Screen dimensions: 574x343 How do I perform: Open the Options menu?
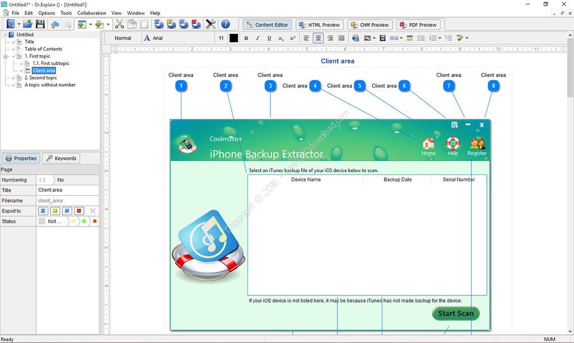(46, 13)
